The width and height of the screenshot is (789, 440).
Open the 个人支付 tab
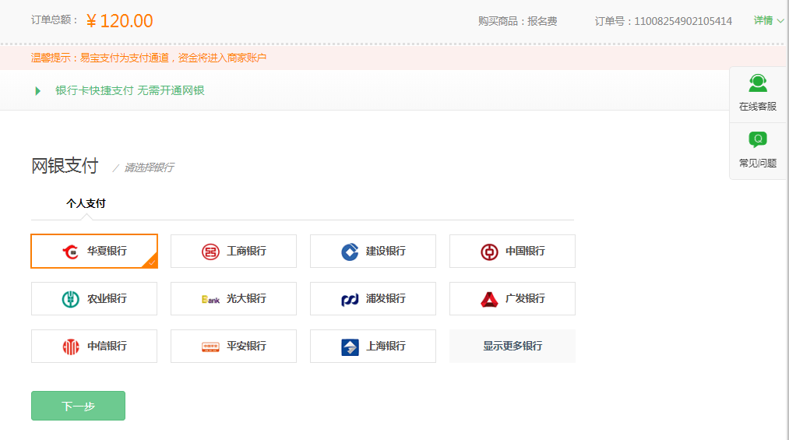point(86,204)
